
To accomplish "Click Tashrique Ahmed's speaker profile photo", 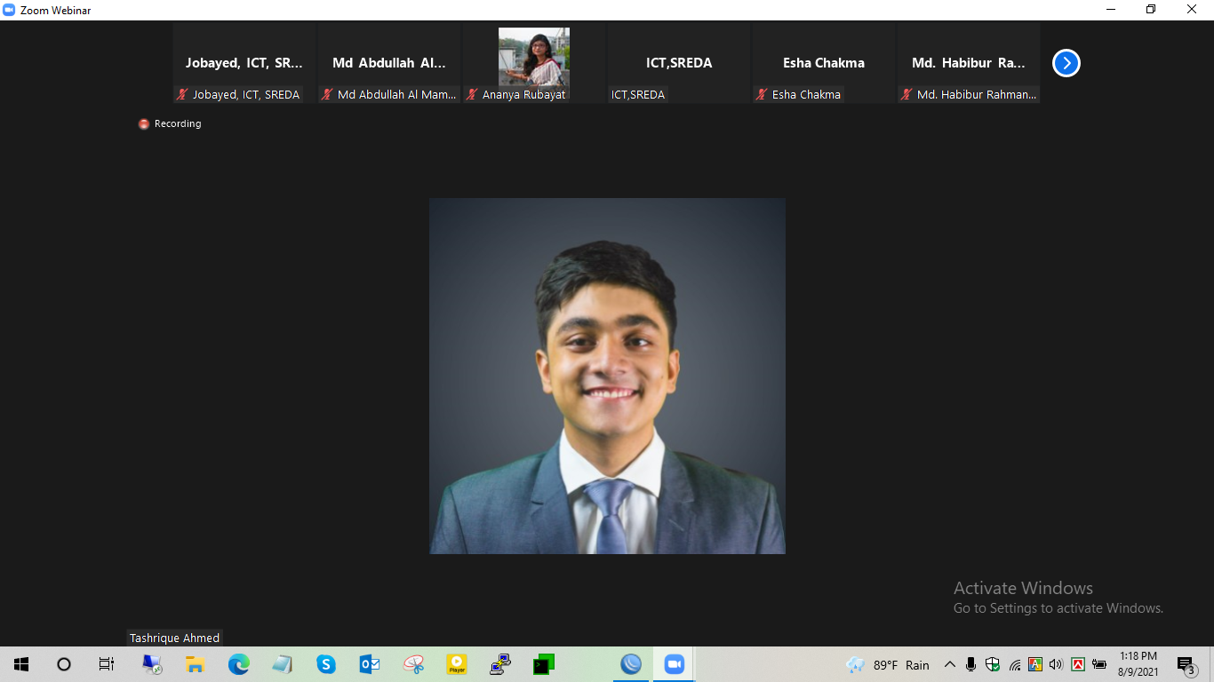I will [607, 376].
